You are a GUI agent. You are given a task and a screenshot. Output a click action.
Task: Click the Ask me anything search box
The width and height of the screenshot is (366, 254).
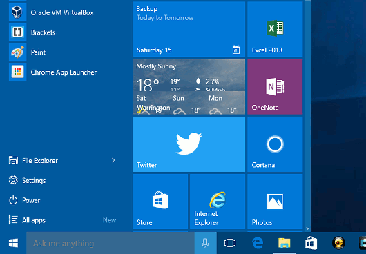pos(110,243)
